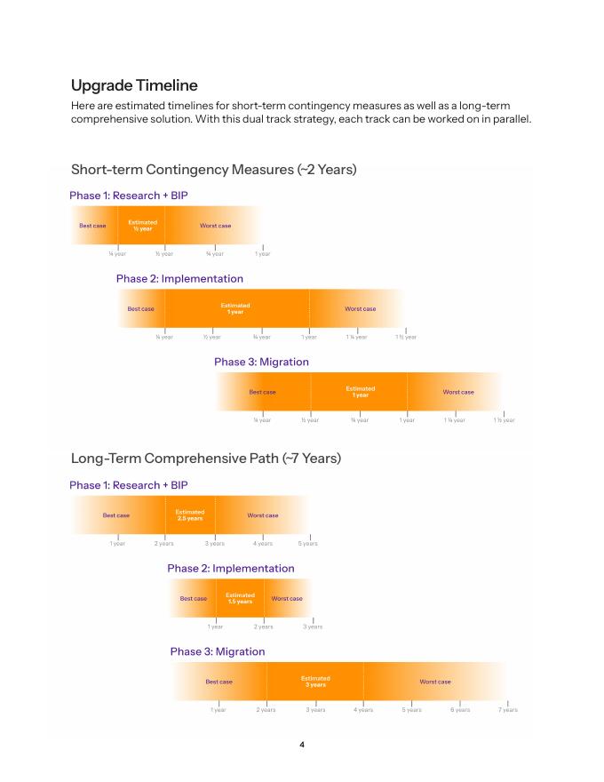Click the long-term "Phase 3: Migration" title
This screenshot has height=782, width=604.
pos(218,651)
